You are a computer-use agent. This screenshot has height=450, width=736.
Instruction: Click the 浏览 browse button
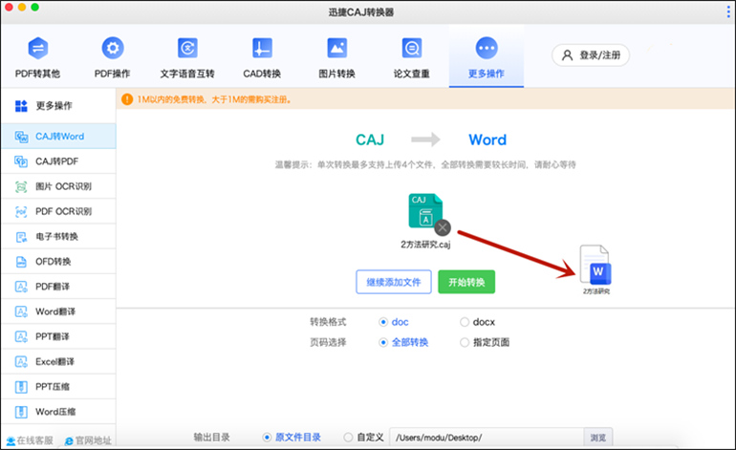[x=598, y=438]
